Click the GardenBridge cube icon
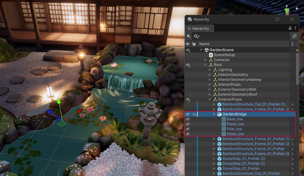 click(220, 114)
